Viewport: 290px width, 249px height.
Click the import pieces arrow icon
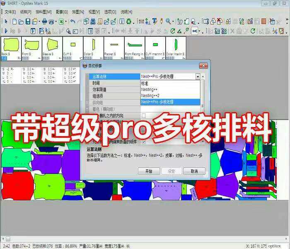86,22
